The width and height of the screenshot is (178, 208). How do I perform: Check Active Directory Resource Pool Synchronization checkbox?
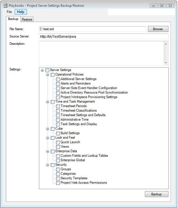point(58,93)
